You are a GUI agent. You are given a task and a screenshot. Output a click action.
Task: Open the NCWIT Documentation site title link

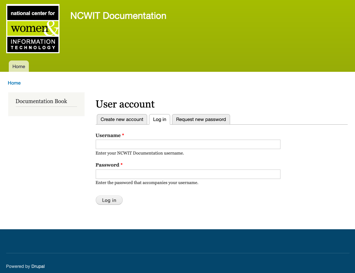[x=118, y=16]
